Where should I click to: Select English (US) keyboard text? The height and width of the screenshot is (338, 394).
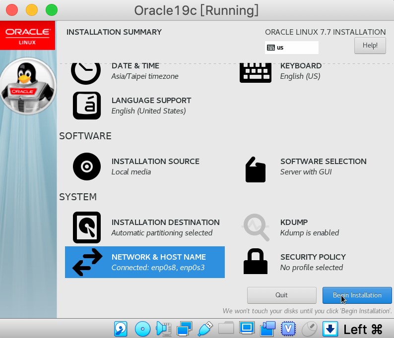(300, 76)
